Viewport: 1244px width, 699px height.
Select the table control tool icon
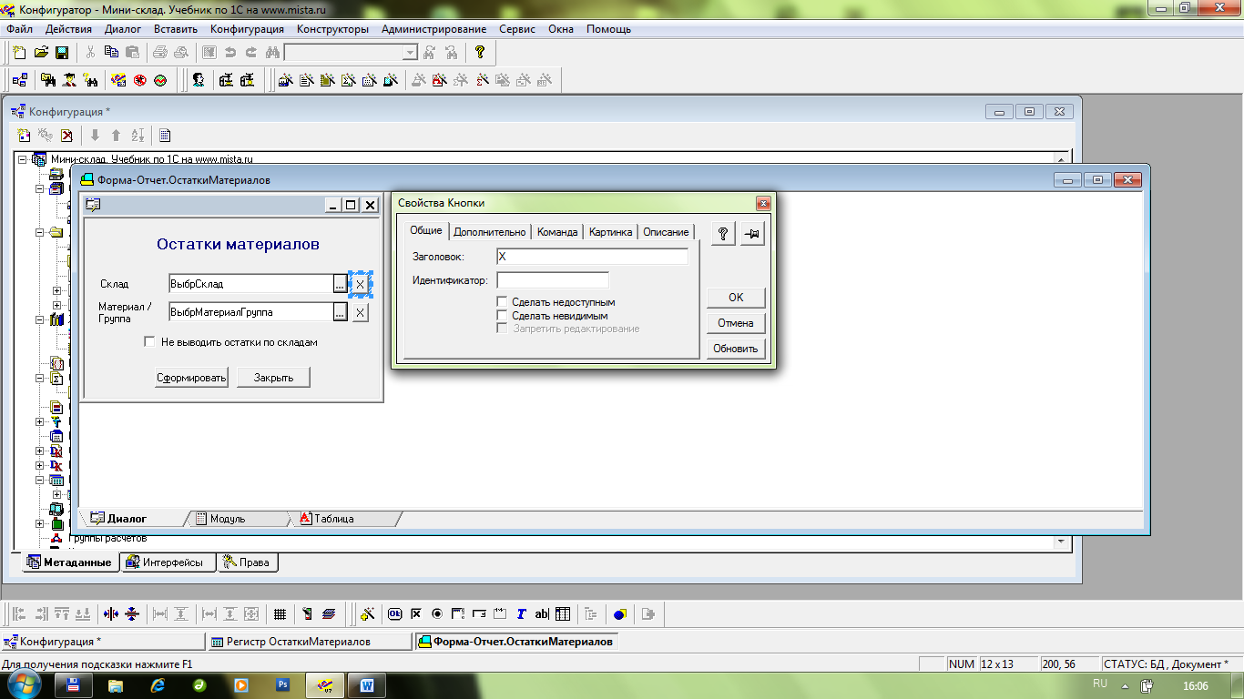pyautogui.click(x=563, y=613)
